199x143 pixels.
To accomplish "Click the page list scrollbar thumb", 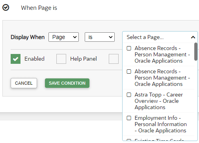I will [196, 52].
